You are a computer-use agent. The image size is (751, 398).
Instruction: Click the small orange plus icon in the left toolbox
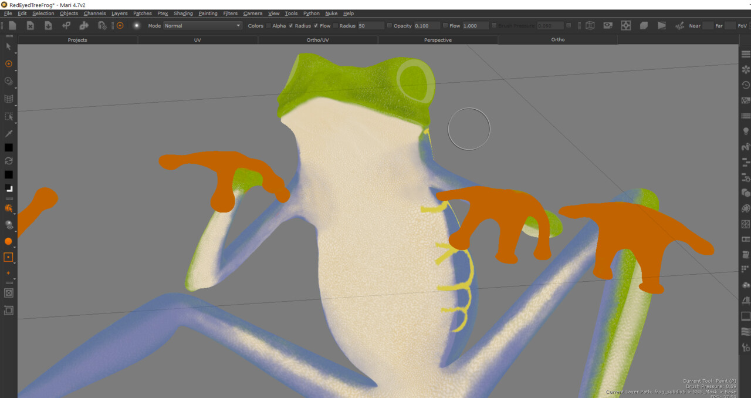(9, 274)
